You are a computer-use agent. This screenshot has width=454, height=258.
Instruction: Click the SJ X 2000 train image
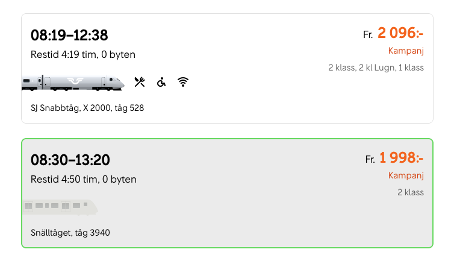pos(73,83)
